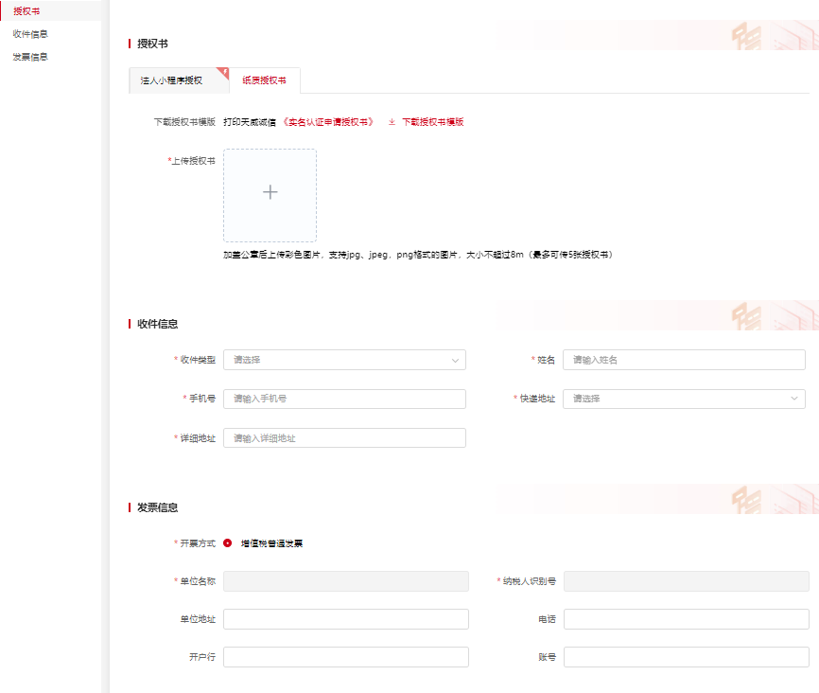The image size is (819, 693).
Task: Click the plus icon to upload 授权书
Action: [270, 192]
